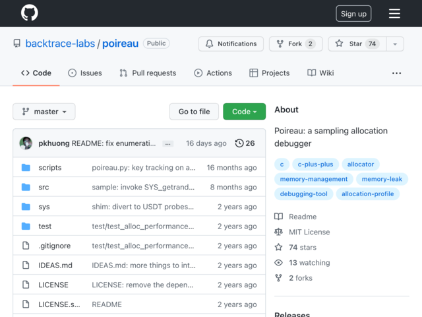Switch to the Pull requests tab
The height and width of the screenshot is (317, 422).
pos(148,73)
